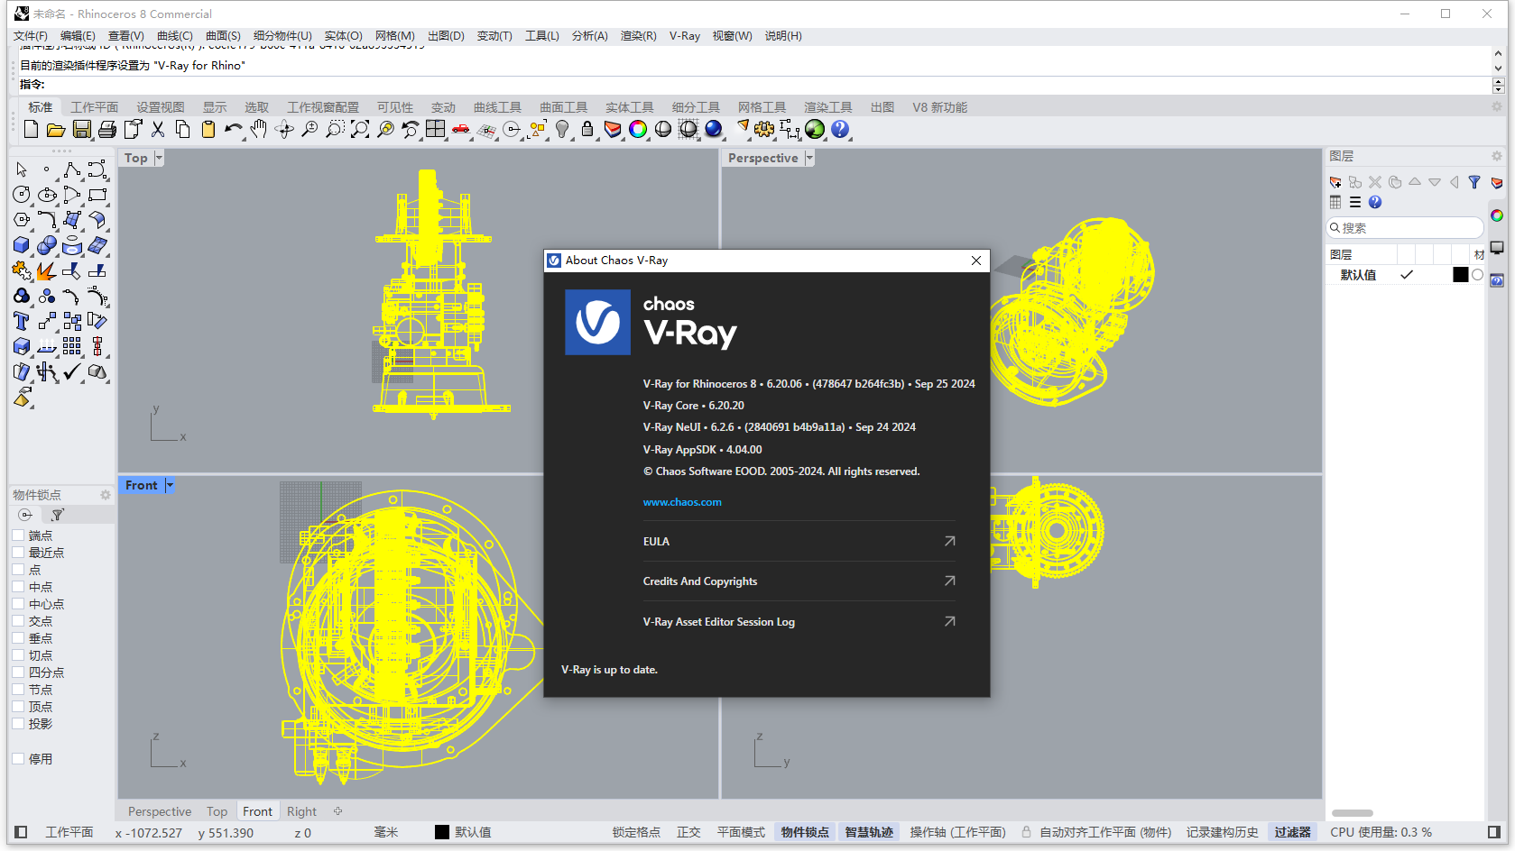Click the Paste clipboard icon
The height and width of the screenshot is (851, 1515).
pyautogui.click(x=208, y=129)
